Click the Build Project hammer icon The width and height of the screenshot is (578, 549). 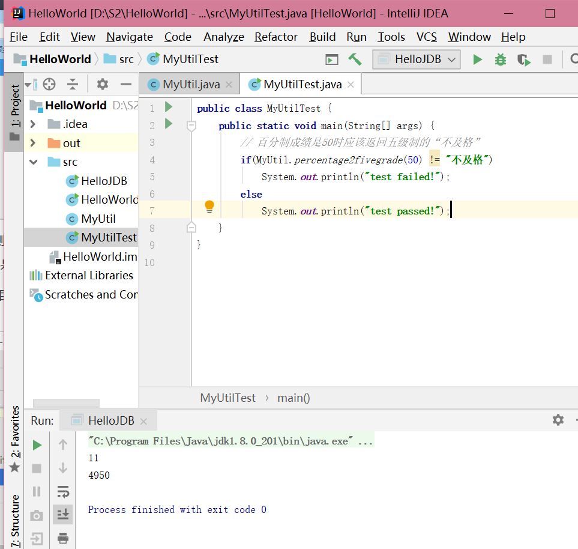coord(355,59)
